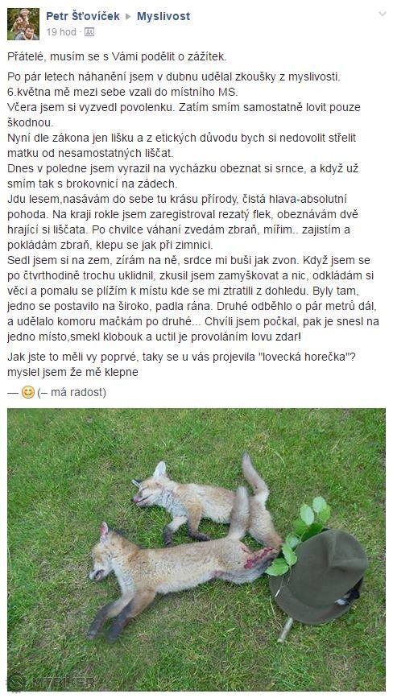Click Petr Šťovíček's profile avatar
393x698 pixels.
[x=23, y=24]
